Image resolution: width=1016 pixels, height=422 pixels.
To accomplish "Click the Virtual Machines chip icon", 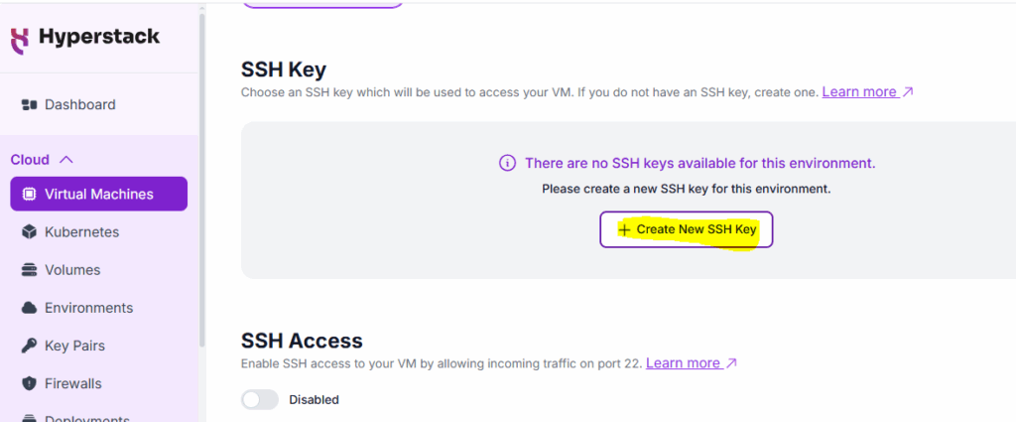I will click(x=29, y=194).
